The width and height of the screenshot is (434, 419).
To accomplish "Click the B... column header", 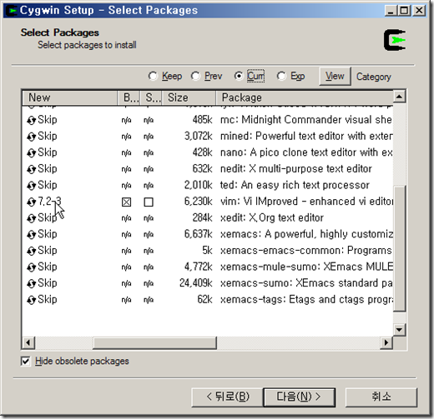I will pyautogui.click(x=129, y=97).
